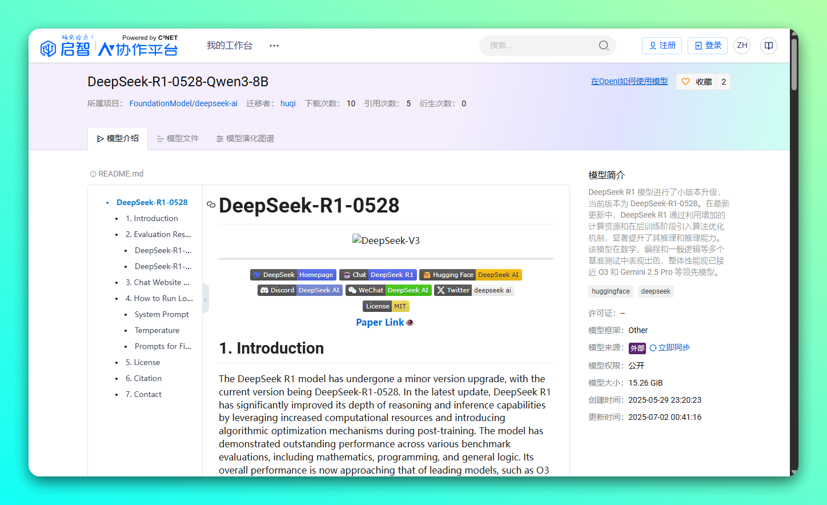This screenshot has width=827, height=505.
Task: Switch language with the ZH button
Action: (x=742, y=45)
